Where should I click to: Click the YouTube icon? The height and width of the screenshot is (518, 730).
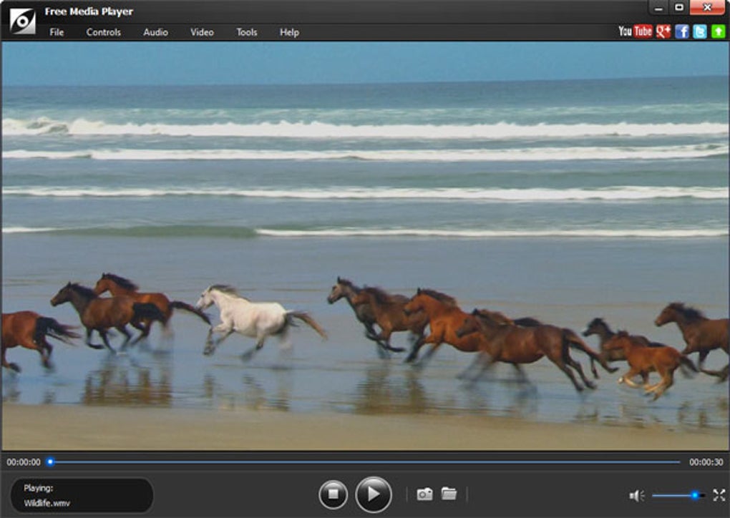click(x=635, y=31)
